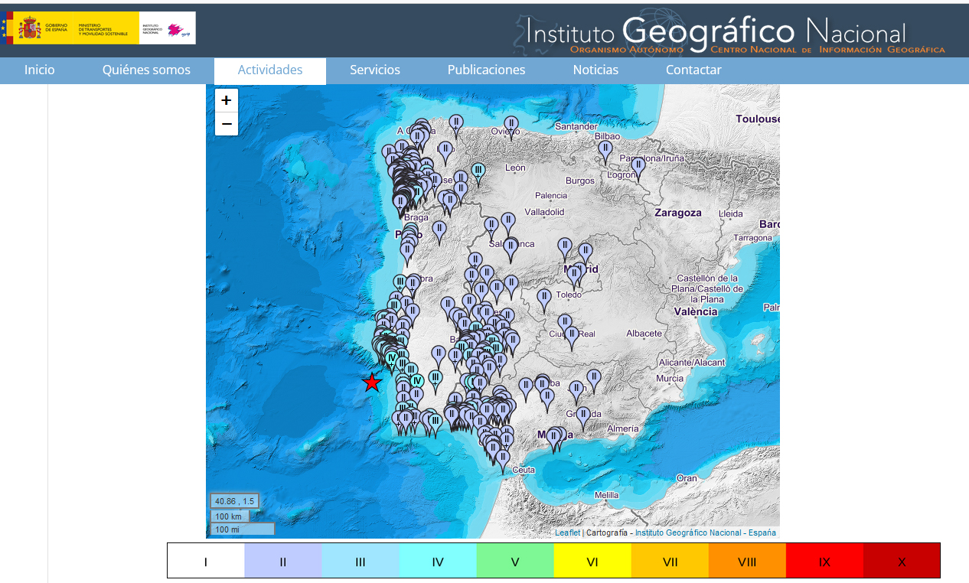Click the marker beside Pamplona/Iruña
The width and height of the screenshot is (969, 583).
click(638, 166)
